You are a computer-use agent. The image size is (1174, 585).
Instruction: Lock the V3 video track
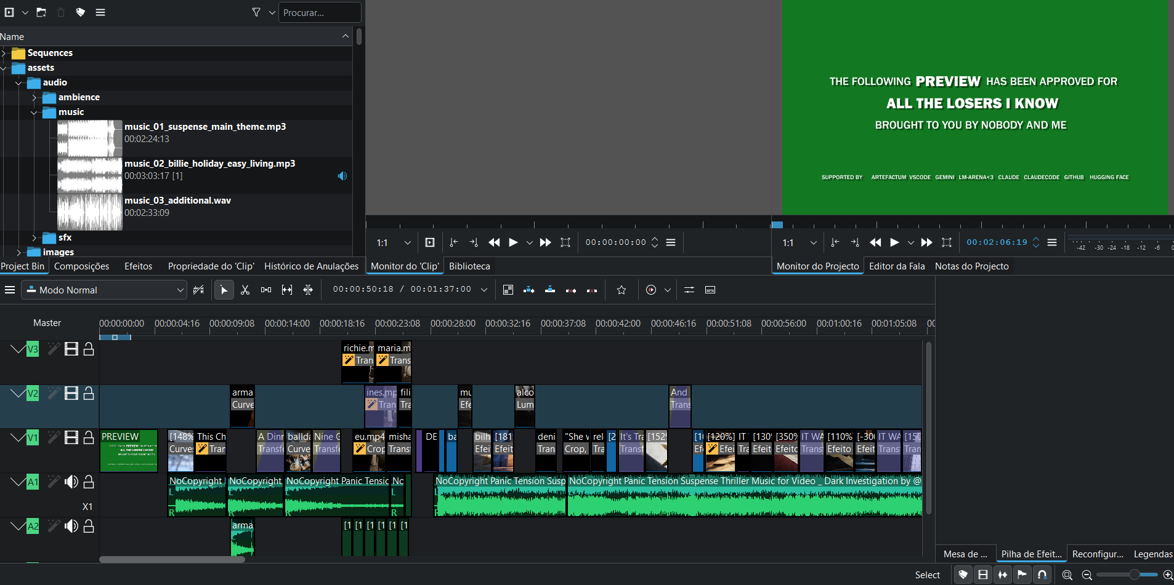[89, 349]
